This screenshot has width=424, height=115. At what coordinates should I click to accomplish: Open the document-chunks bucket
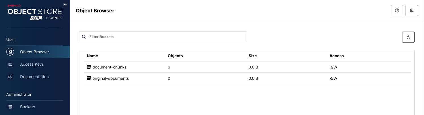[x=109, y=67]
